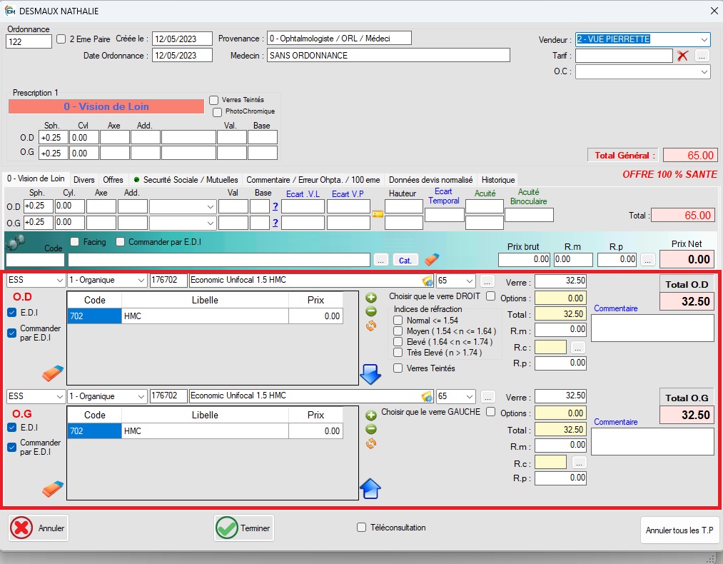
Task: Switch to Données devis normalisé tab
Action: coord(430,179)
